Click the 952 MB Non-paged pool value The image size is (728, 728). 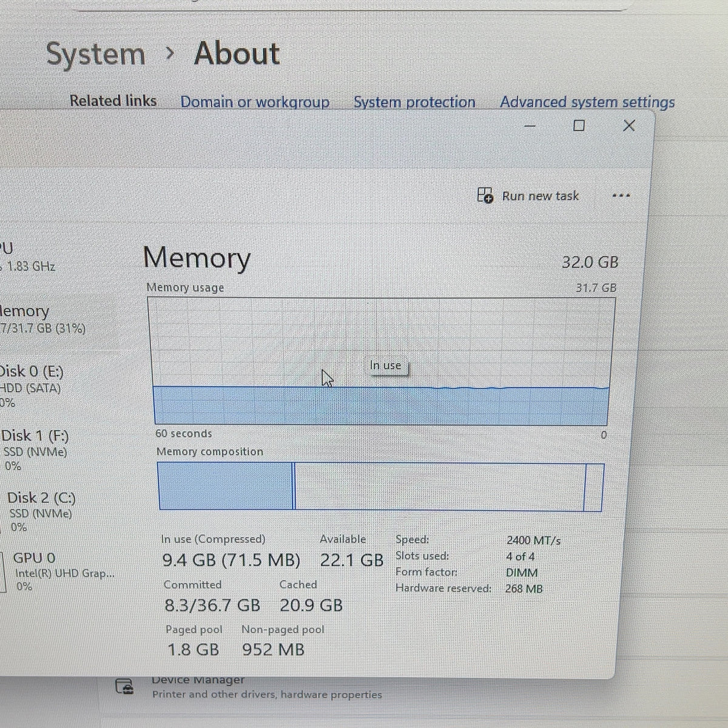click(x=273, y=650)
